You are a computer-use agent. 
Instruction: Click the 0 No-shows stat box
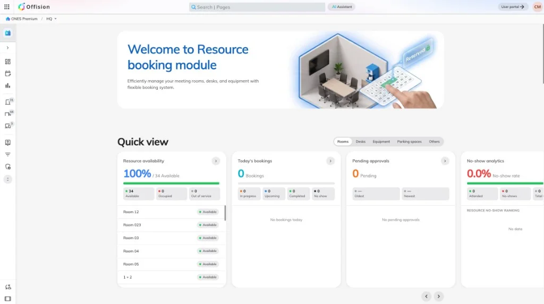514,193
